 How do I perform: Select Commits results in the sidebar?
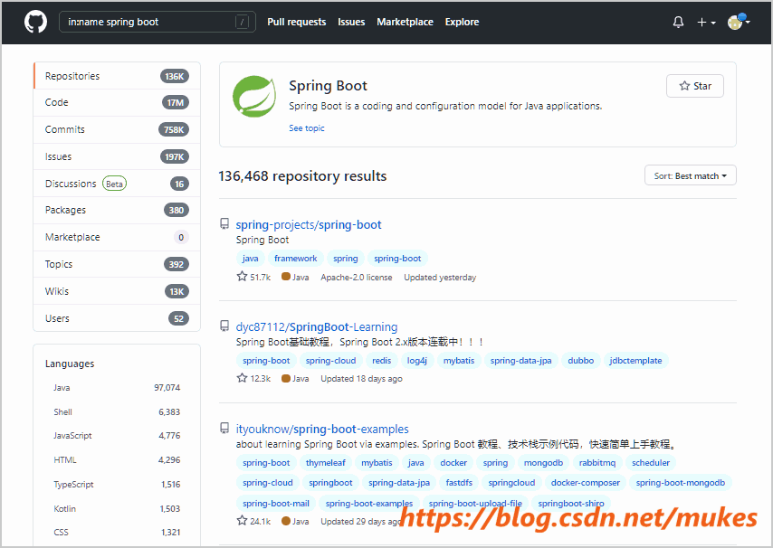click(117, 129)
